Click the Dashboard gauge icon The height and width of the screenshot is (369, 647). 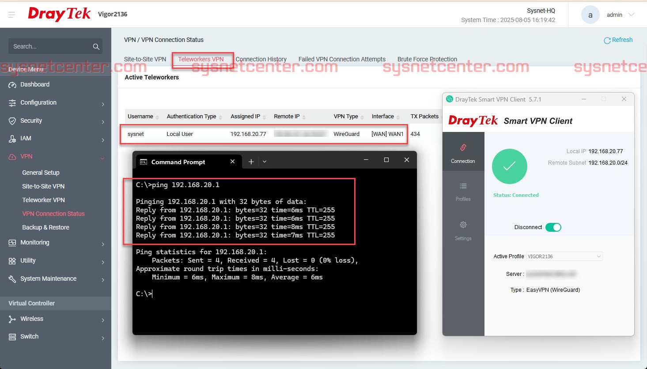pos(12,85)
